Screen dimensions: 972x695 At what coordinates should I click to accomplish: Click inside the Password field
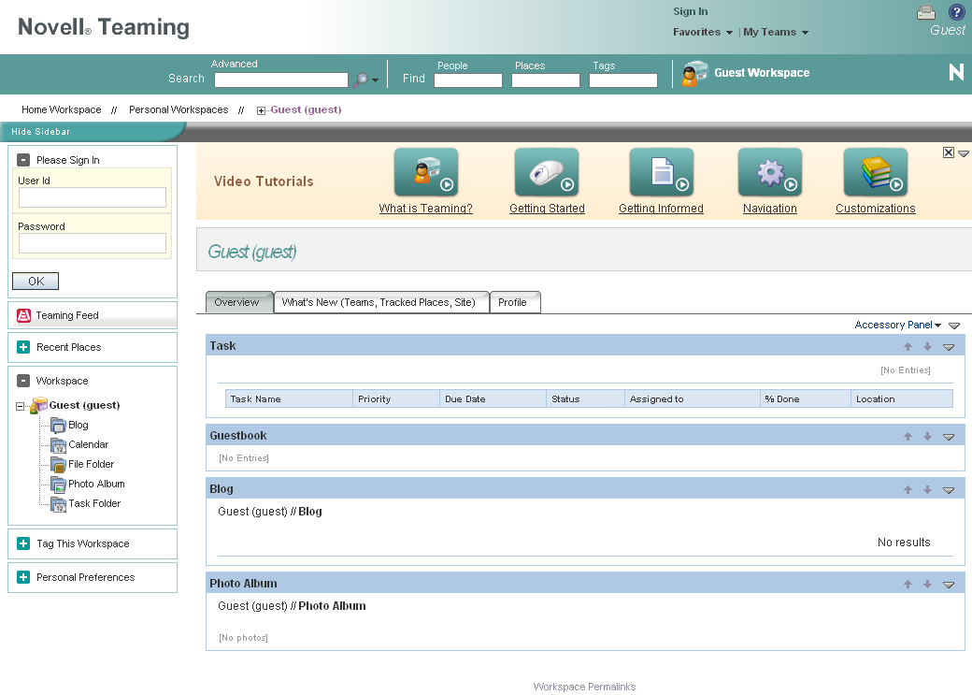(92, 244)
